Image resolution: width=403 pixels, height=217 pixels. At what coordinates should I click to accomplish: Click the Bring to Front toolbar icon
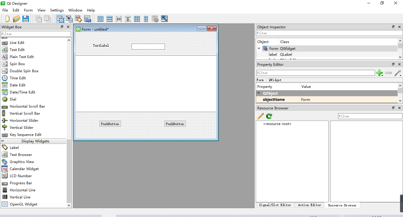click(x=38, y=19)
